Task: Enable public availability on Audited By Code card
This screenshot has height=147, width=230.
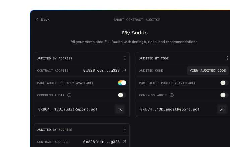Action: point(224,83)
